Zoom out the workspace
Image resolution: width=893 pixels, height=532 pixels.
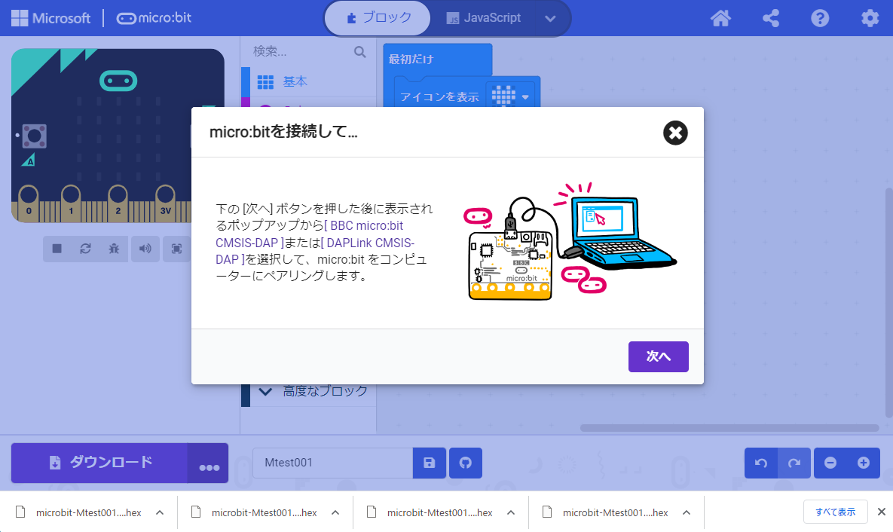830,463
